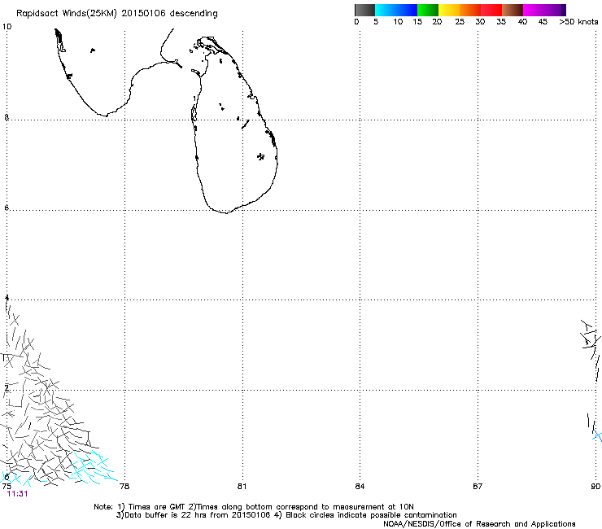Screen dimensions: 602x529
Task: Click the '>50 knots' legend label
Action: click(x=578, y=22)
